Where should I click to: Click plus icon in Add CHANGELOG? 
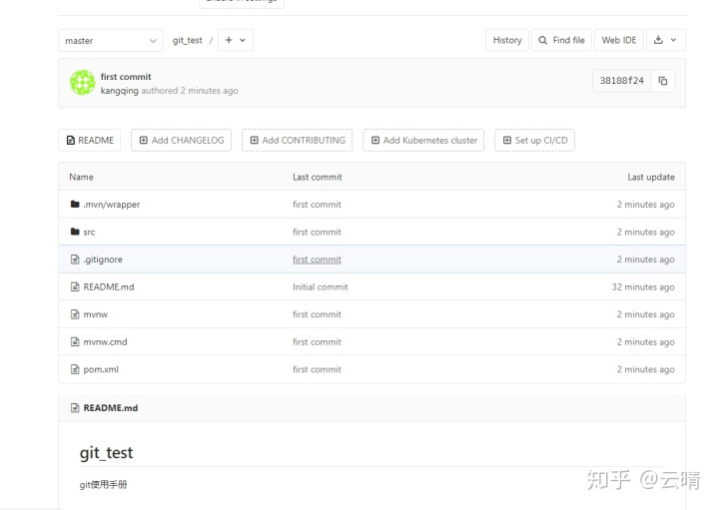pos(144,140)
